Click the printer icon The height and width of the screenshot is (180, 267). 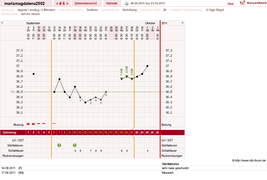(x=127, y=3)
